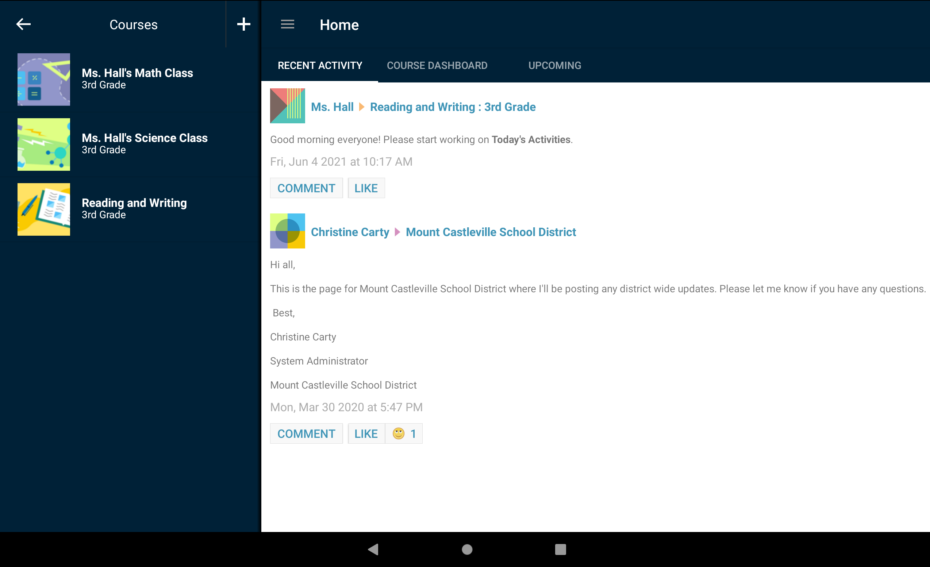Tap Ms. Hall's profile avatar
Image resolution: width=930 pixels, height=567 pixels.
287,106
